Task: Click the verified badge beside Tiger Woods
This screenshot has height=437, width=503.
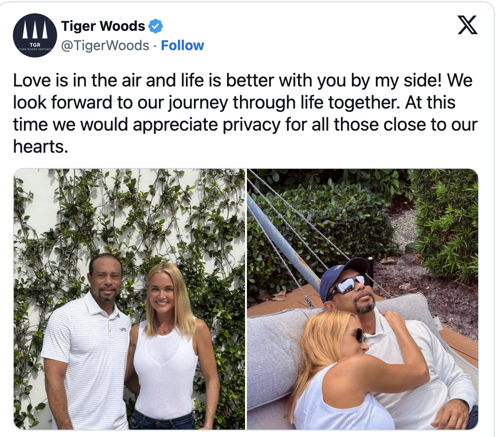Action: 155,26
